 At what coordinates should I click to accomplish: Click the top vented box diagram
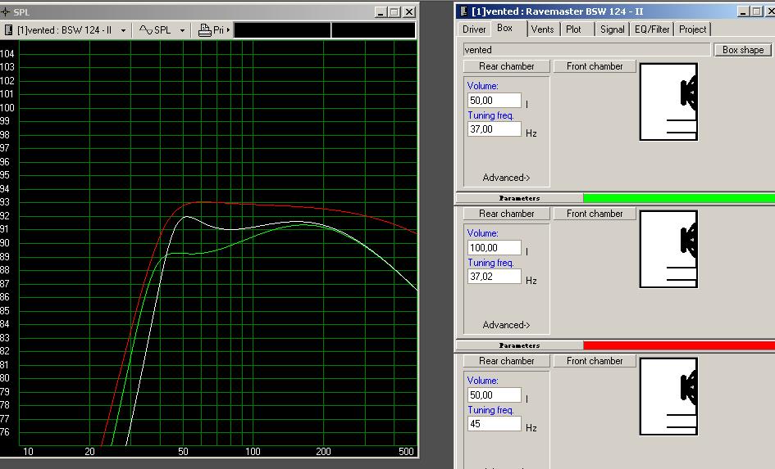[668, 102]
